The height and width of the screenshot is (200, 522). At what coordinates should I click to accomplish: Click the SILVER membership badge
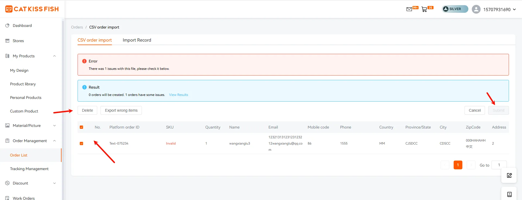point(455,9)
